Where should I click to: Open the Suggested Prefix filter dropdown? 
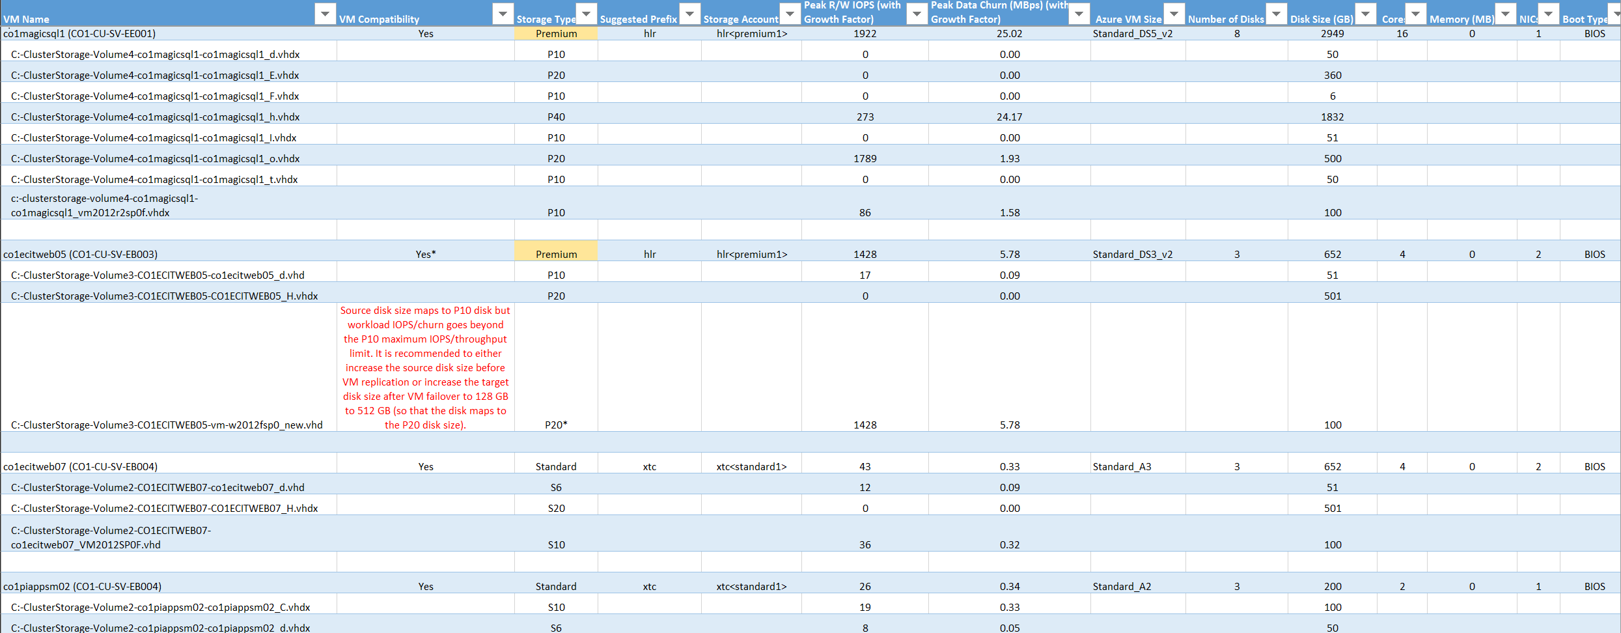(690, 14)
